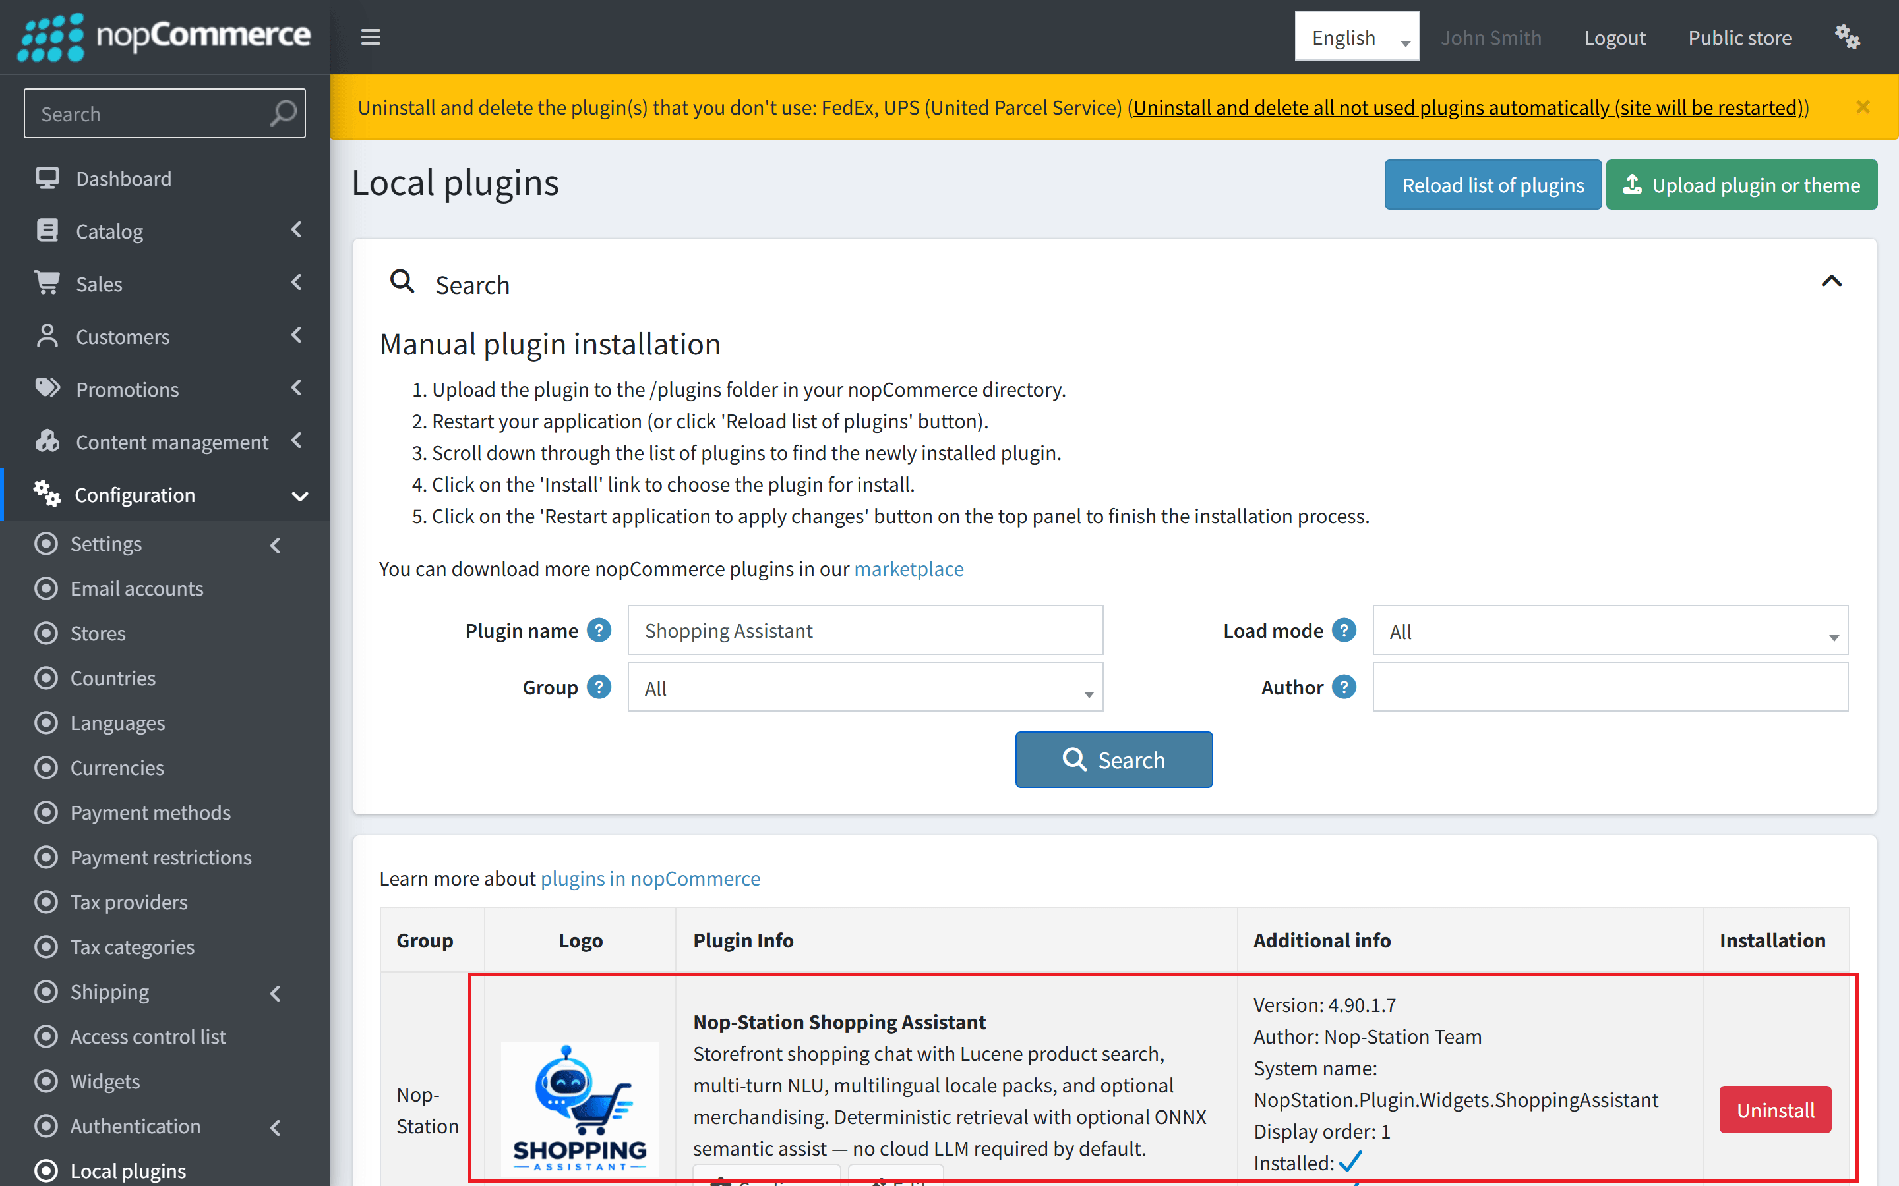Expand the Settings submenu chevron
The width and height of the screenshot is (1899, 1186).
pyautogui.click(x=276, y=545)
